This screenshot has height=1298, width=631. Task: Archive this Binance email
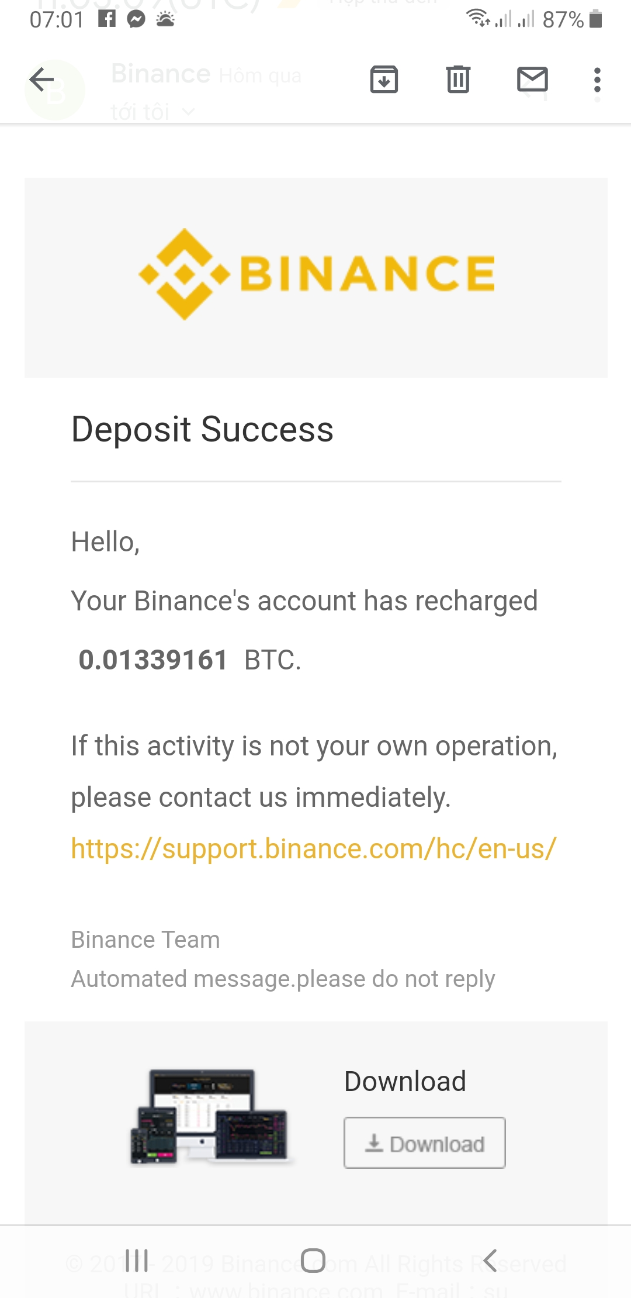click(x=384, y=80)
